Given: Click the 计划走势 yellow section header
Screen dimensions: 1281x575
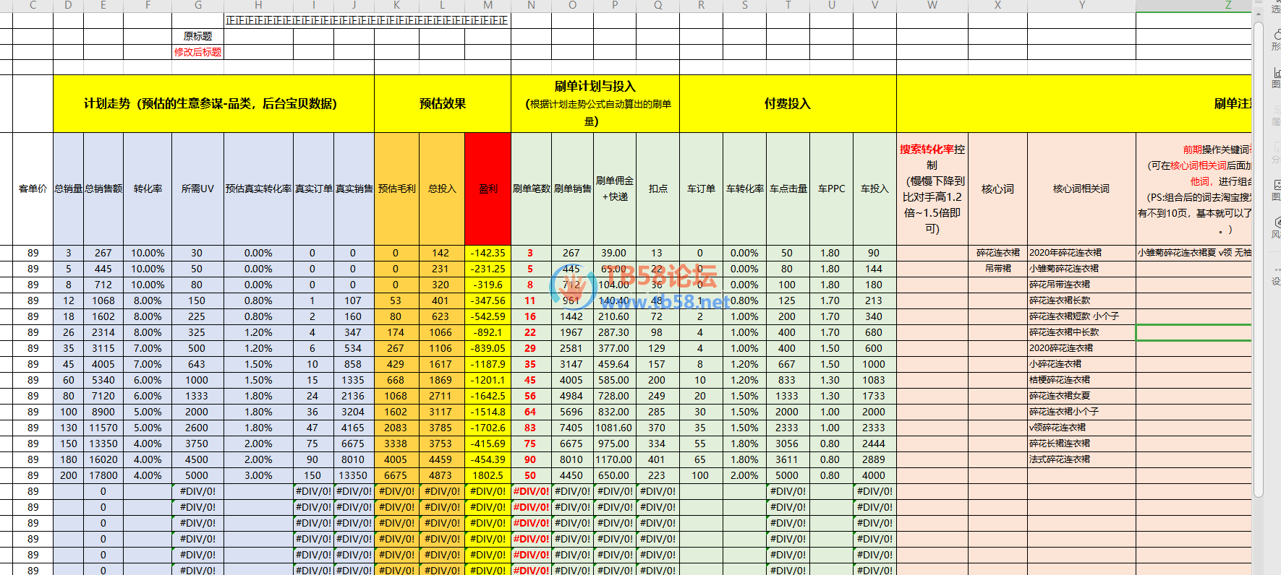Looking at the screenshot, I should [x=213, y=103].
